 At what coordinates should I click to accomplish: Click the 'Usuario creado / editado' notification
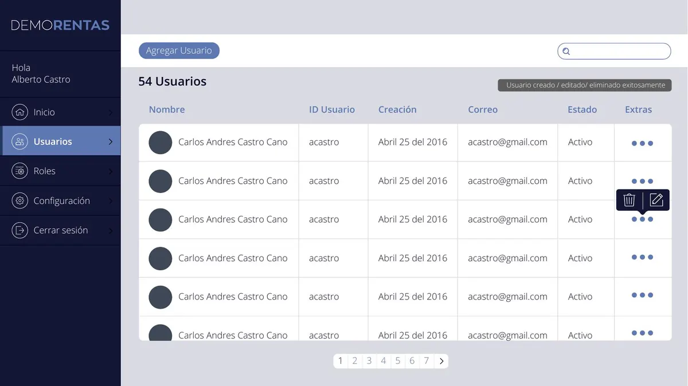[x=585, y=85]
